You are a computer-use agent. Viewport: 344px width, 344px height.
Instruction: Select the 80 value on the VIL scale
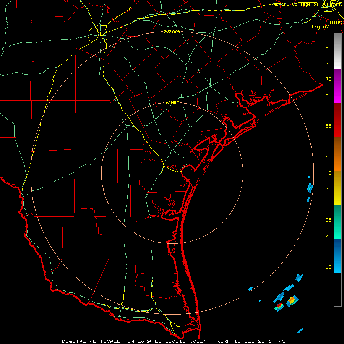coord(328,48)
